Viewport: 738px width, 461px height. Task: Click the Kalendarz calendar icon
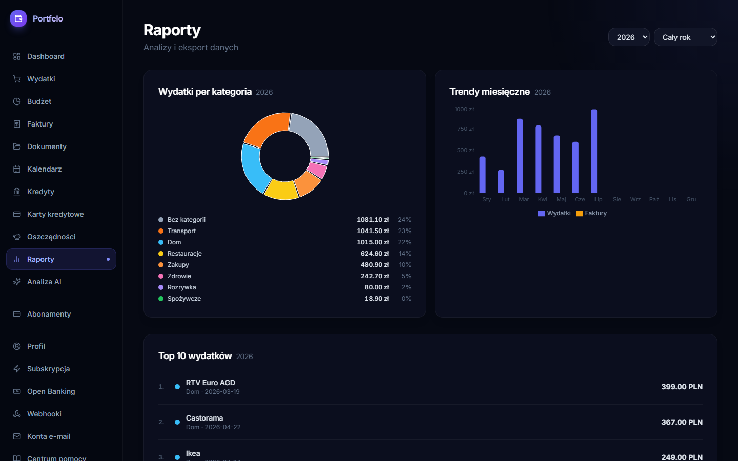pyautogui.click(x=17, y=169)
